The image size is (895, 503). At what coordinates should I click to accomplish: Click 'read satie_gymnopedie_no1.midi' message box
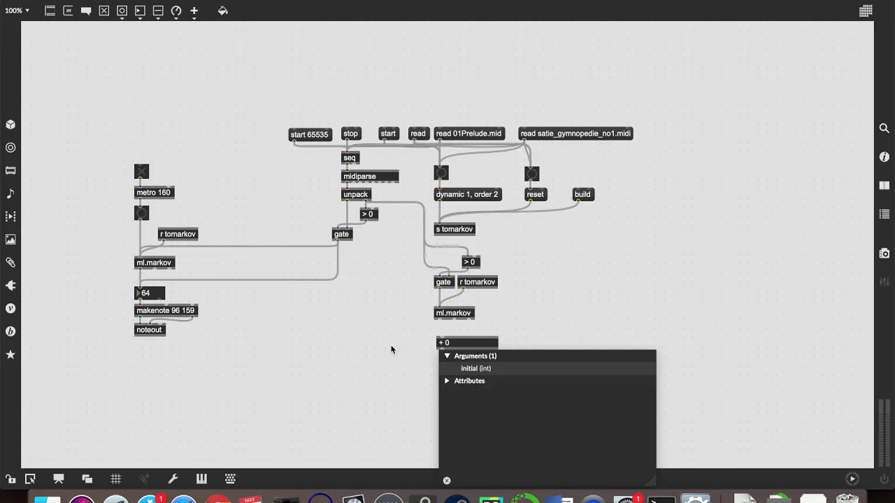(x=575, y=133)
